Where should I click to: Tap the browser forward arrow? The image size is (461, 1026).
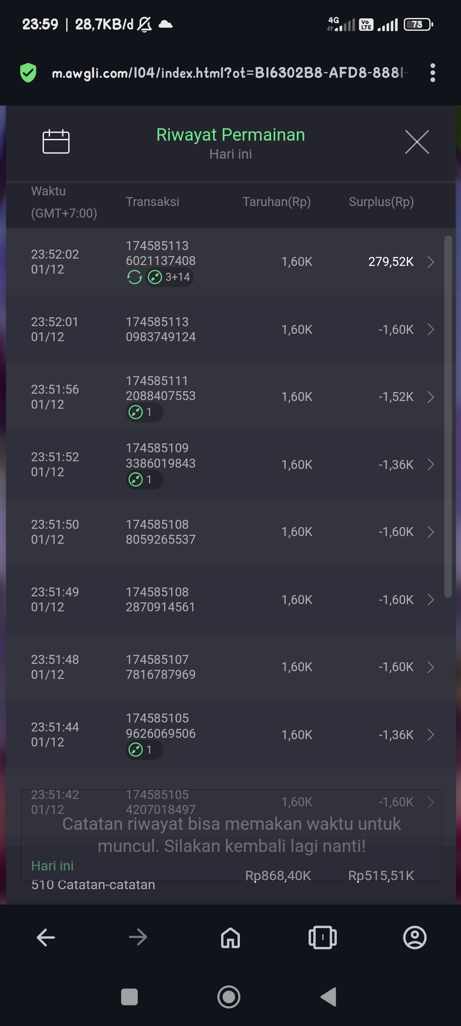tap(138, 938)
